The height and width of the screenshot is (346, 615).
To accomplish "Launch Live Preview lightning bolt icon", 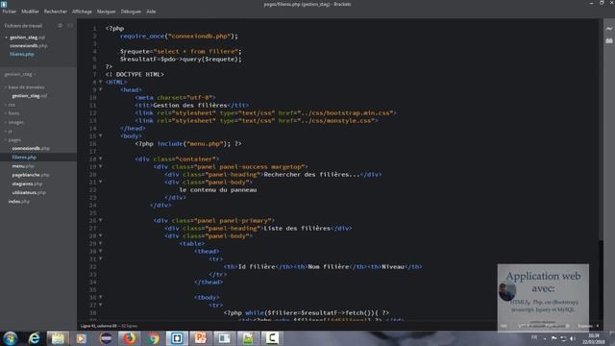I will 608,29.
